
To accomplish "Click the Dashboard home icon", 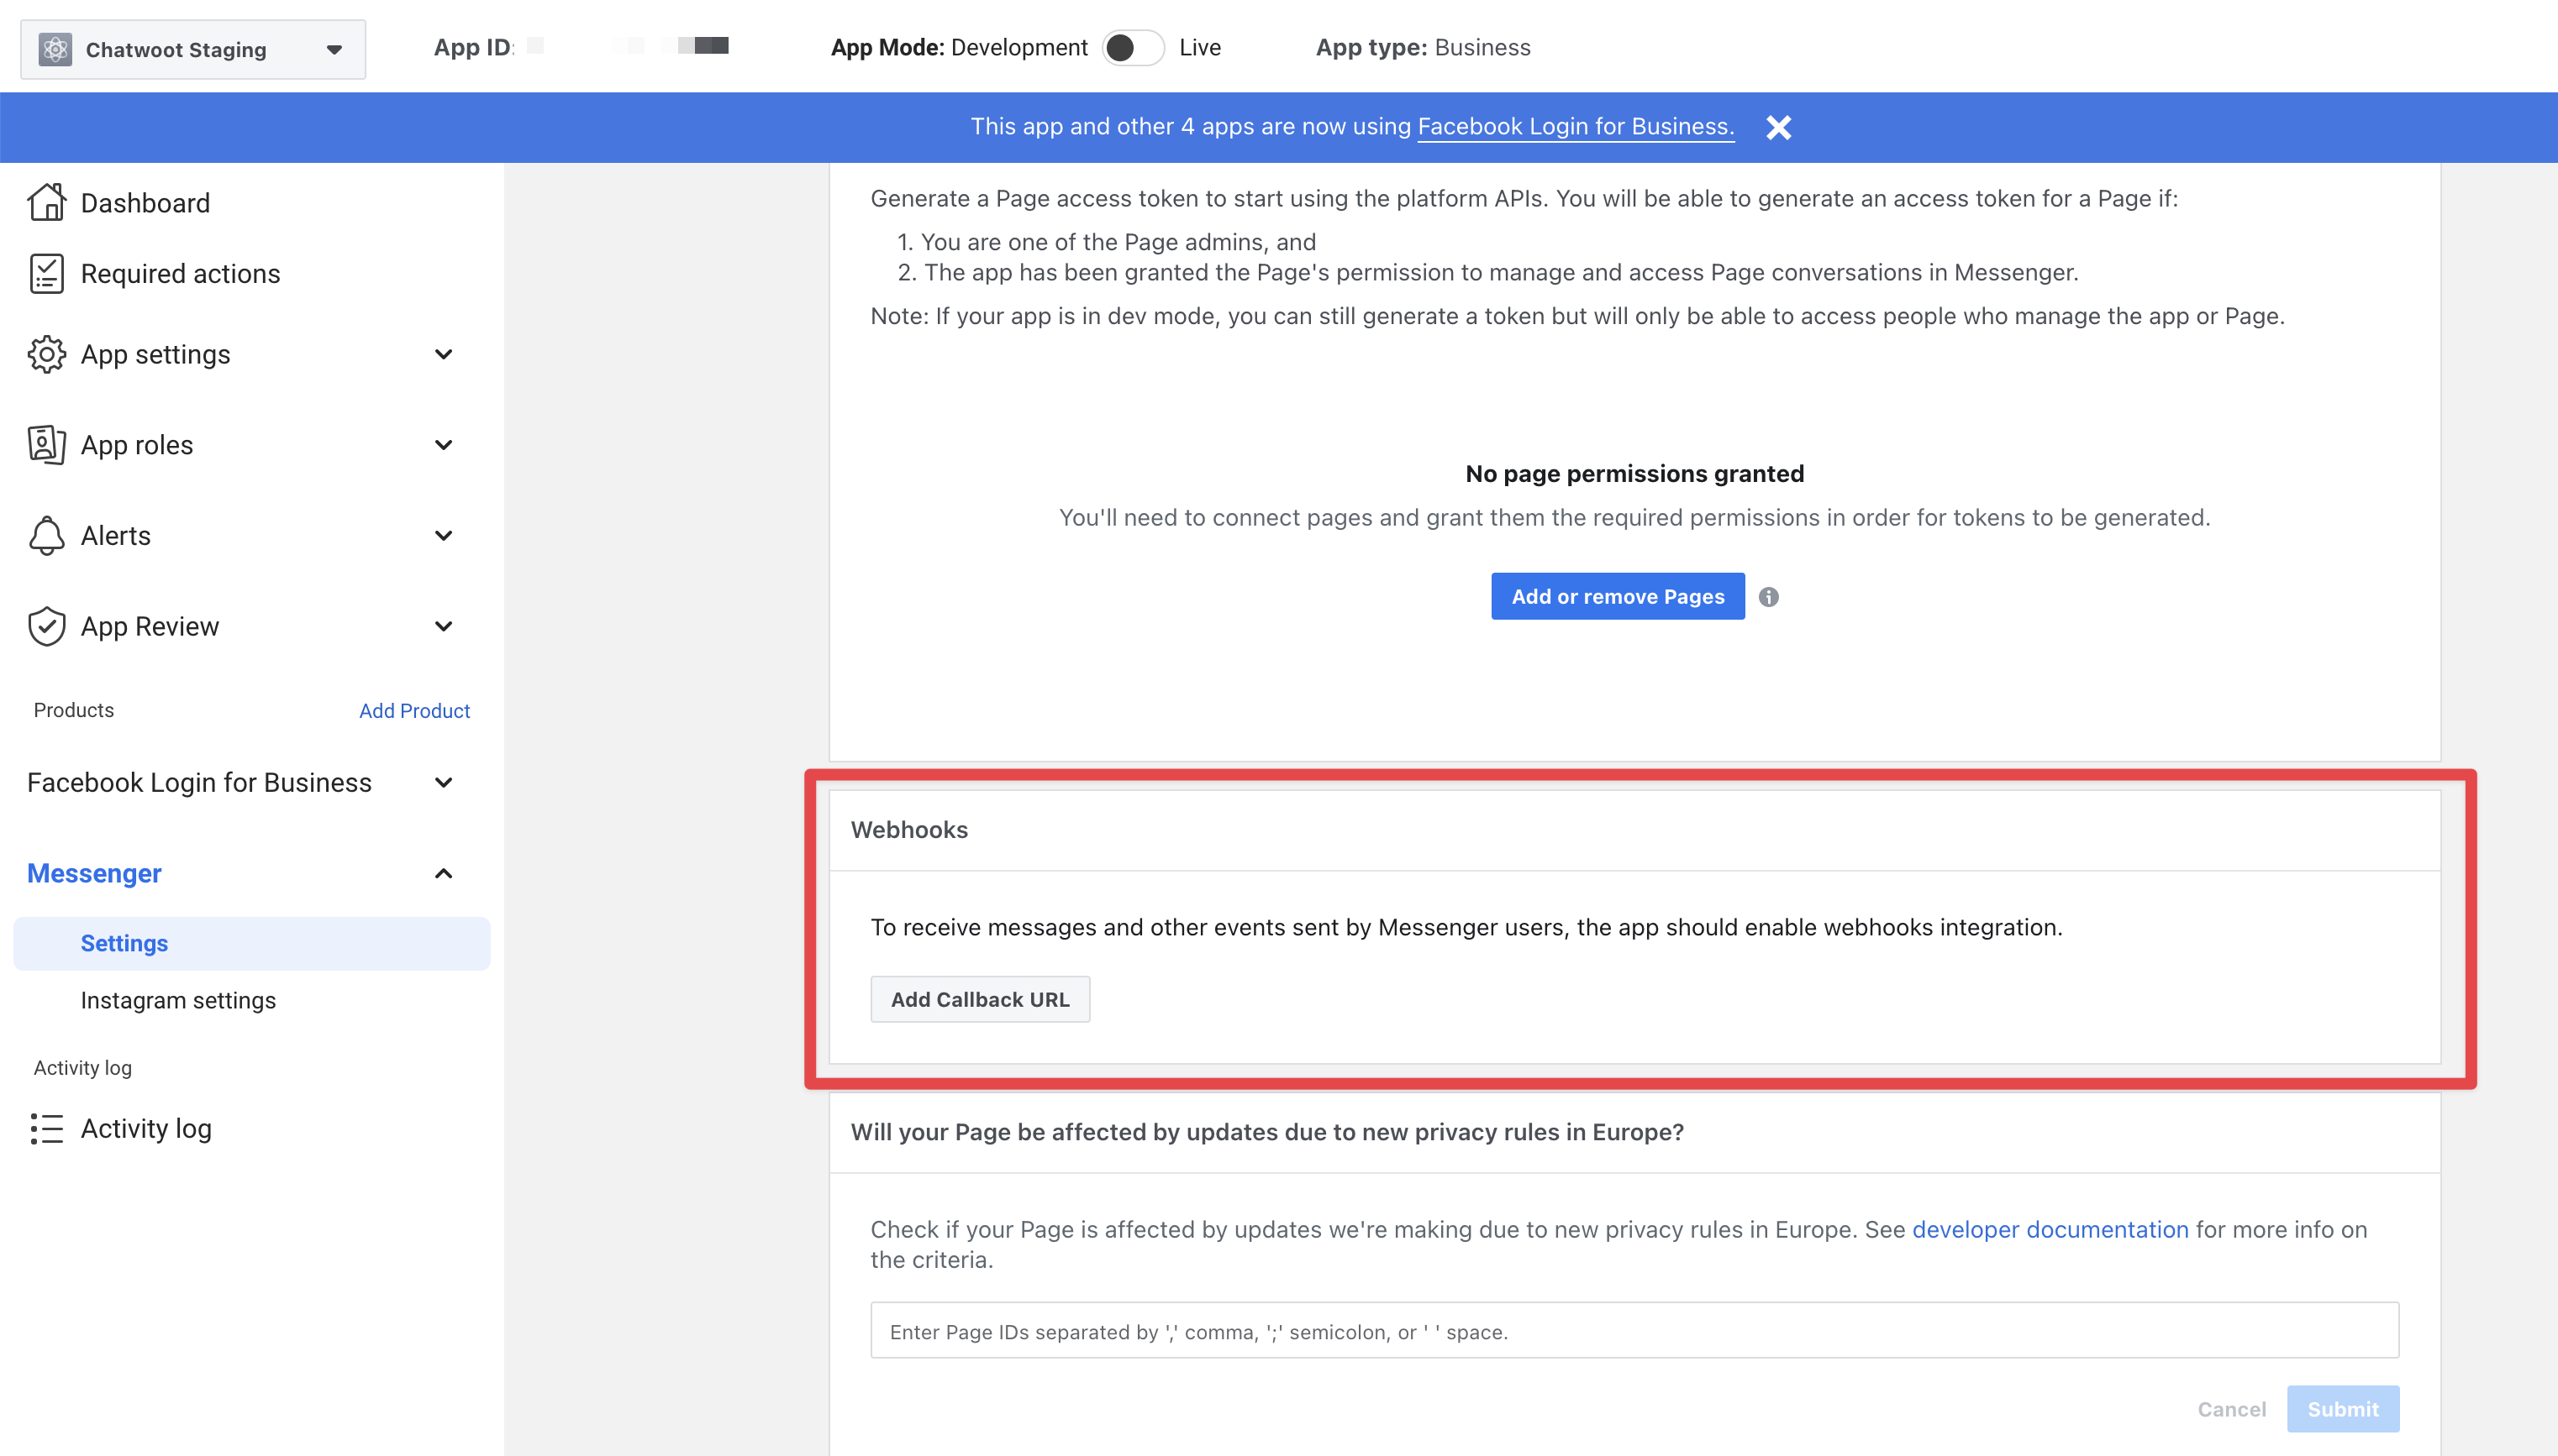I will (47, 202).
